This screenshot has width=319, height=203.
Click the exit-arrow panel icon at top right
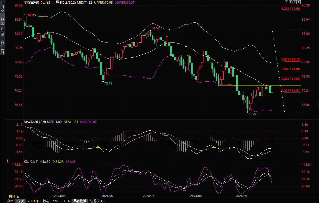coord(299,2)
